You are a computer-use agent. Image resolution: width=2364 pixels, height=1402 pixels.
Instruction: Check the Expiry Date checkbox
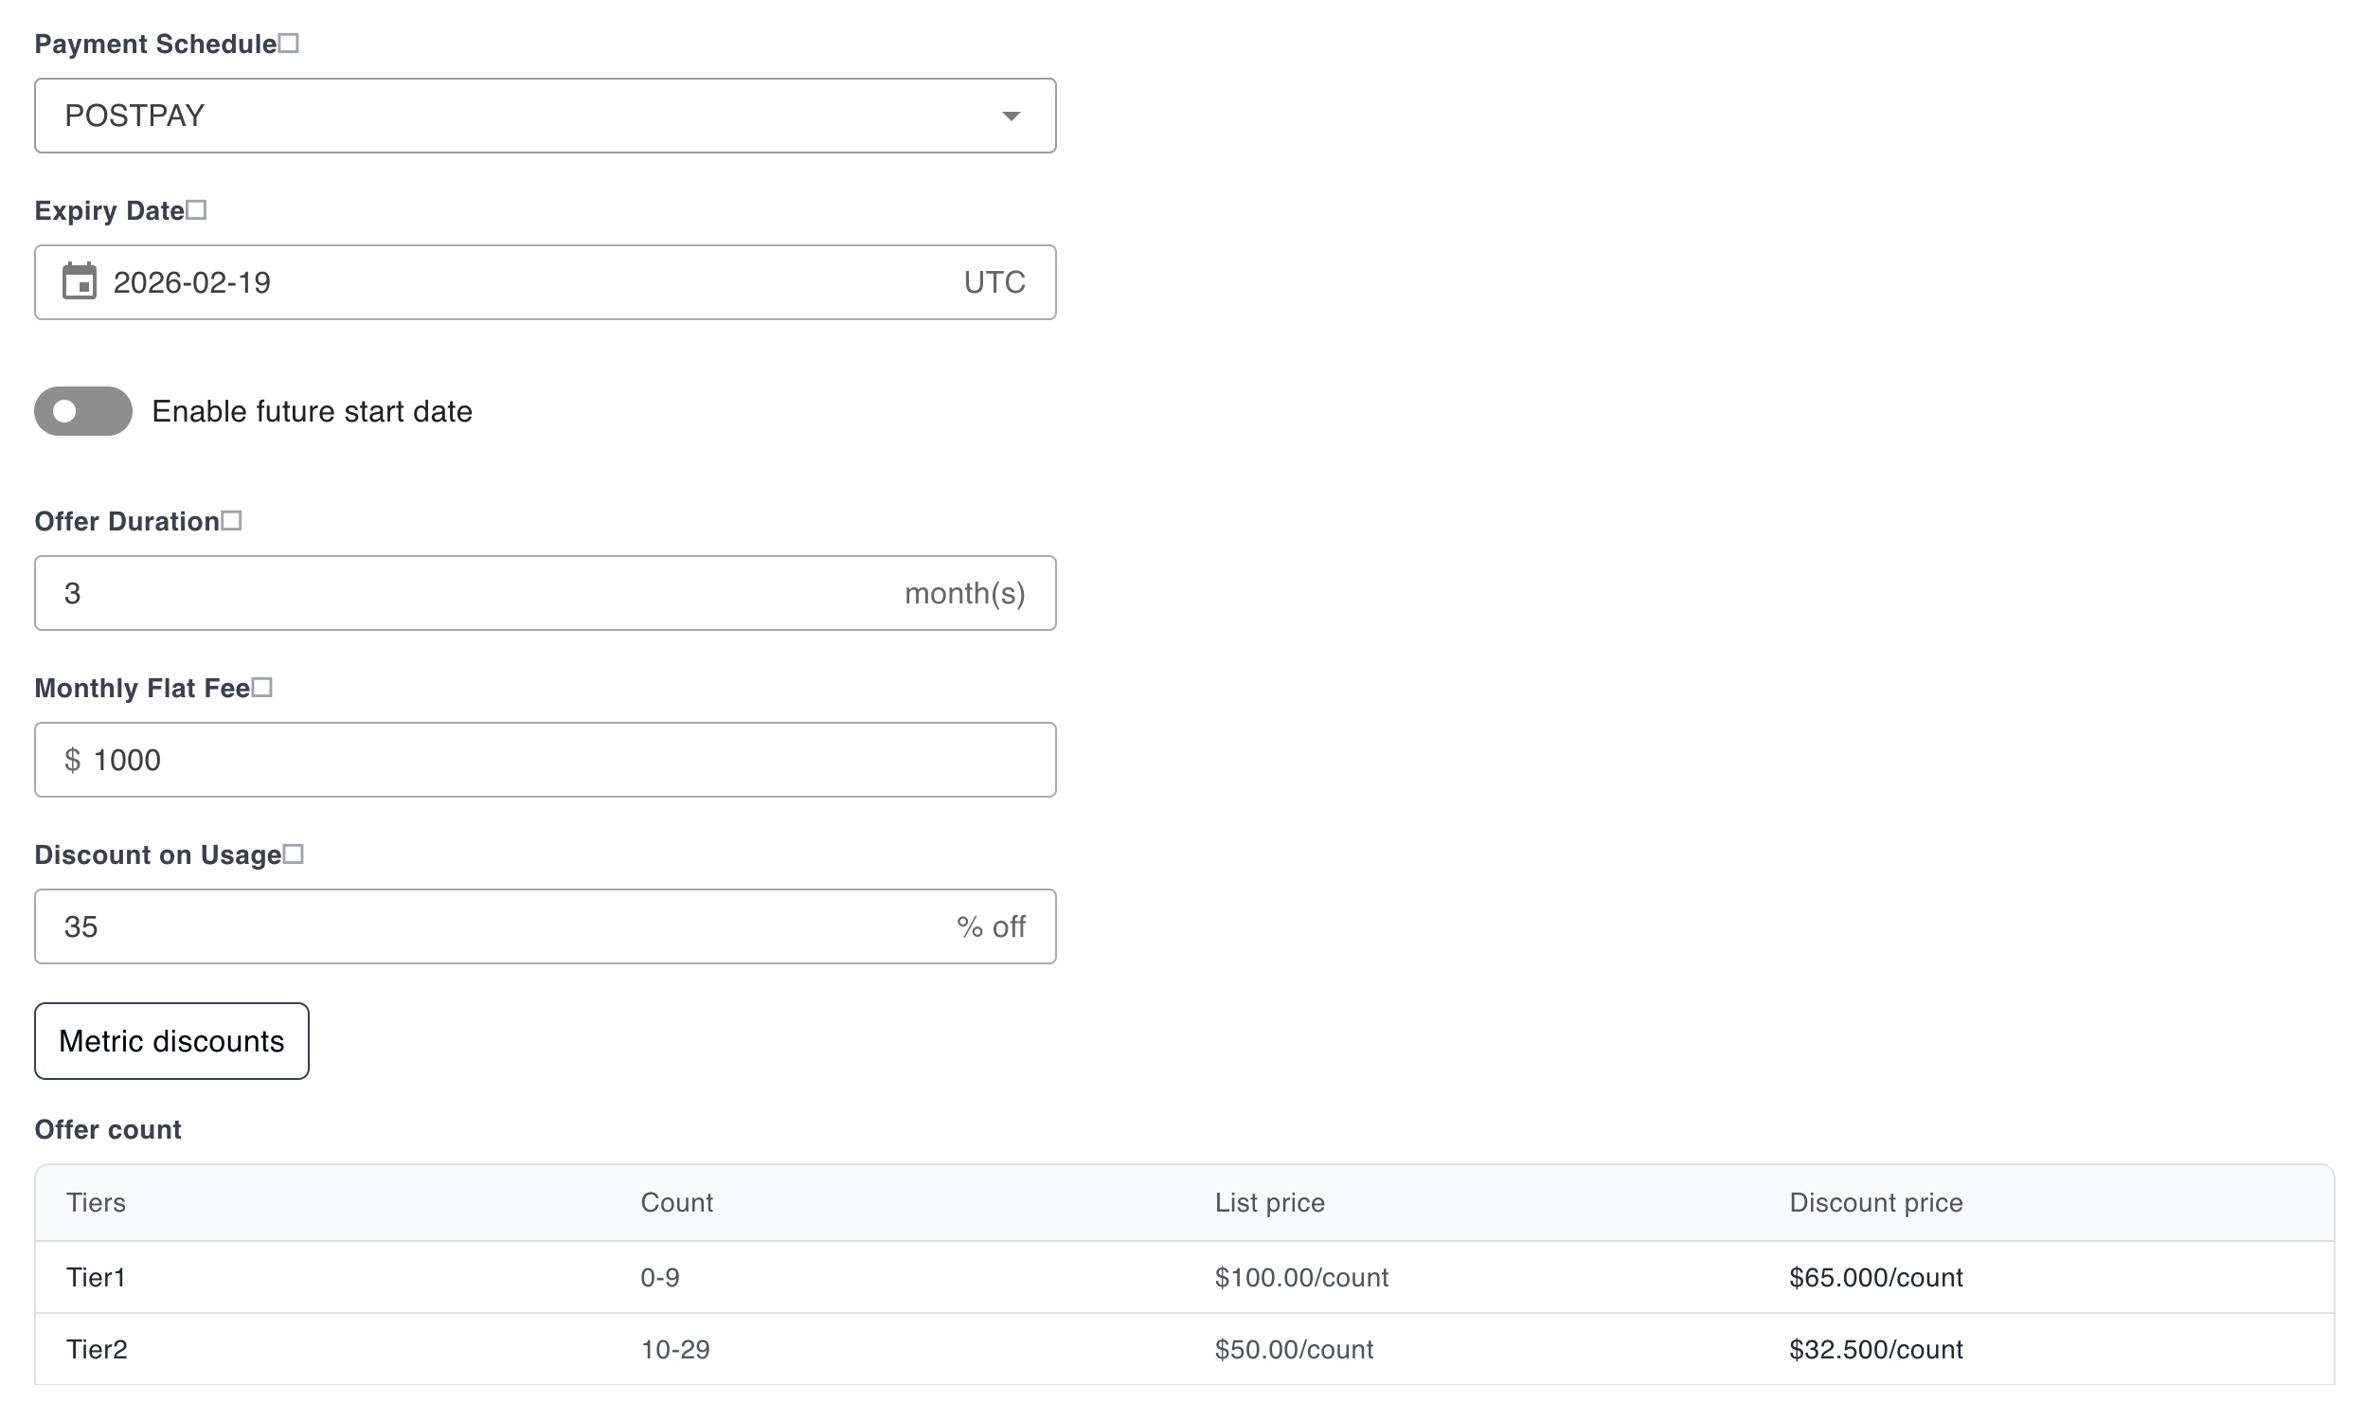[198, 208]
